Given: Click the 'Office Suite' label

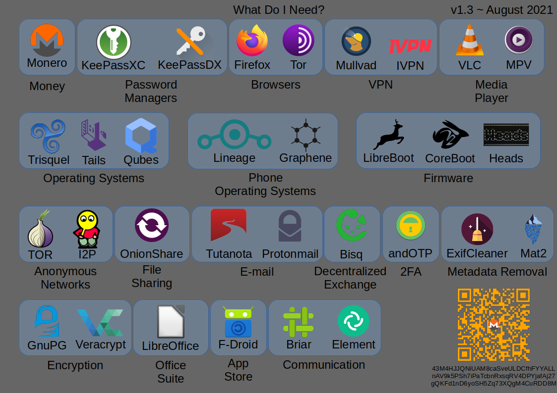Looking at the screenshot, I should [171, 372].
